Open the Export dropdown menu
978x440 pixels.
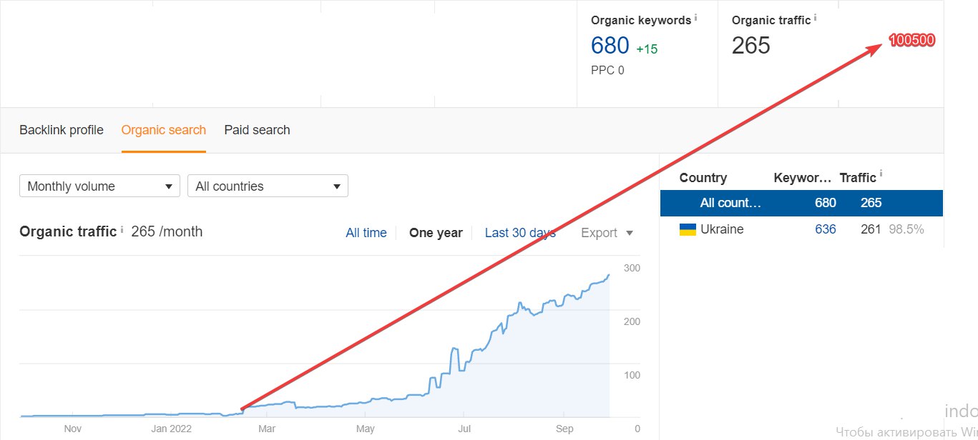607,233
